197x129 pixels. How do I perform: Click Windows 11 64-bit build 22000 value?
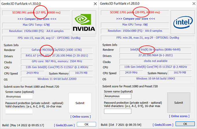57,79
